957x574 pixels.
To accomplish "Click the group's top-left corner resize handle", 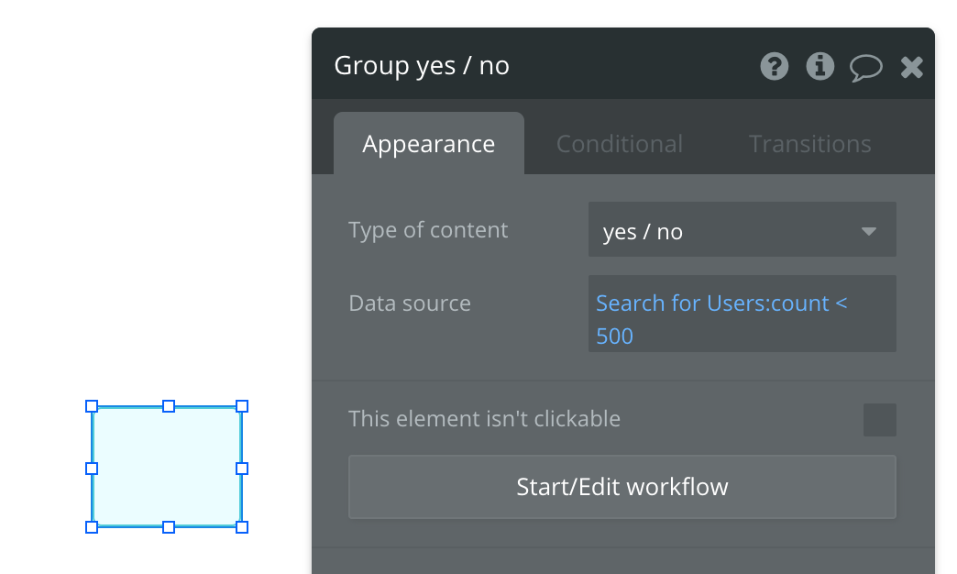I will [x=92, y=406].
